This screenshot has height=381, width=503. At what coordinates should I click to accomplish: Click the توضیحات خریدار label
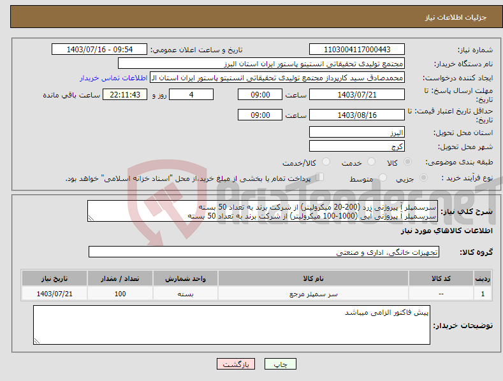[x=463, y=326]
